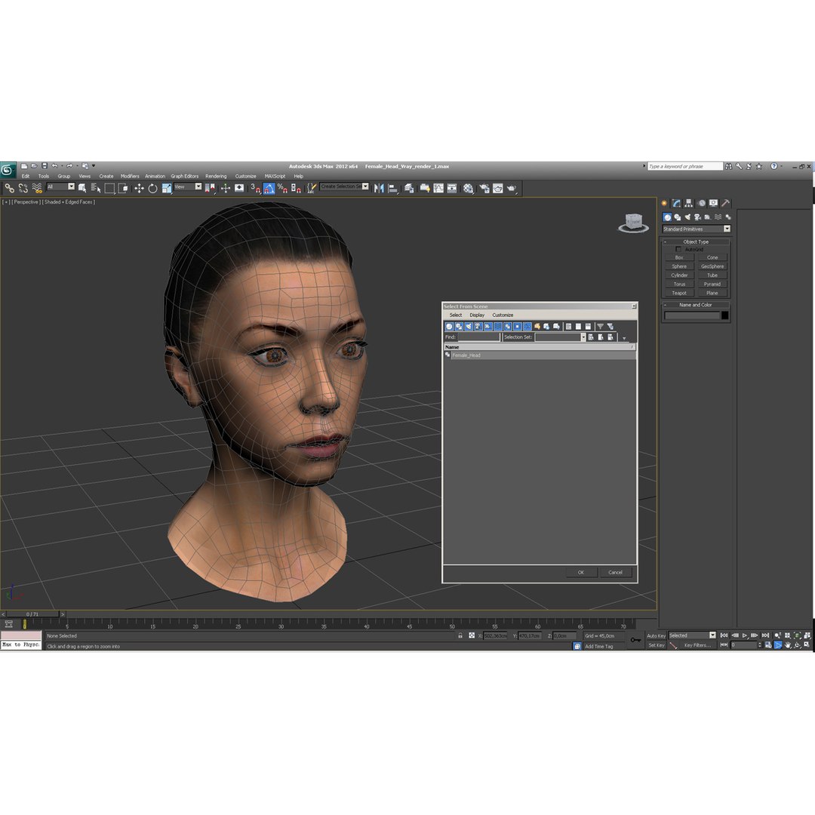
Task: Toggle Display Geometry filter in Select From Scene
Action: click(449, 327)
